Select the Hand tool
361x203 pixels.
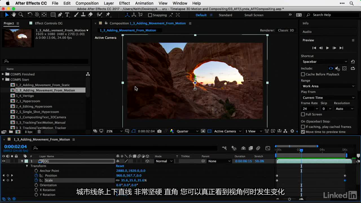point(14,15)
